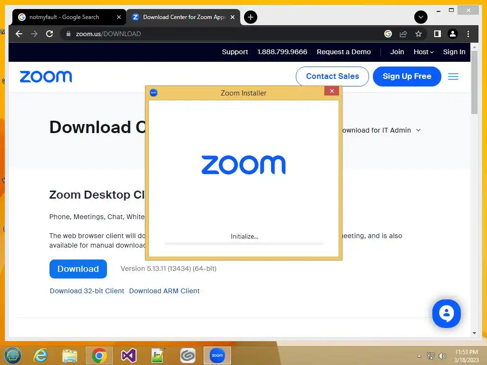Click the Sign Up Free button
Screen dimensions: 487x365
click(407, 77)
